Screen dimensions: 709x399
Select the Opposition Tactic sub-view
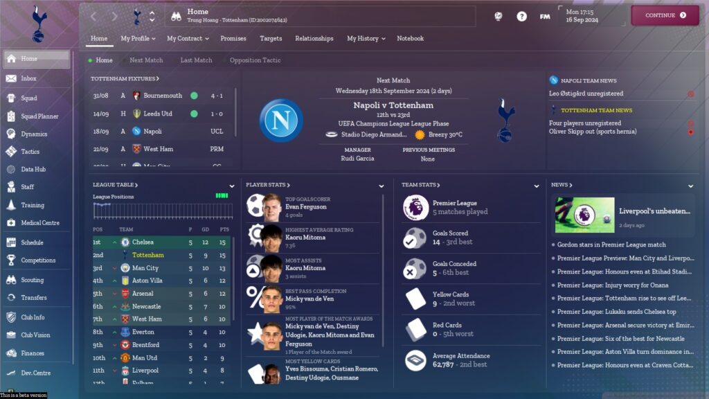click(x=255, y=60)
